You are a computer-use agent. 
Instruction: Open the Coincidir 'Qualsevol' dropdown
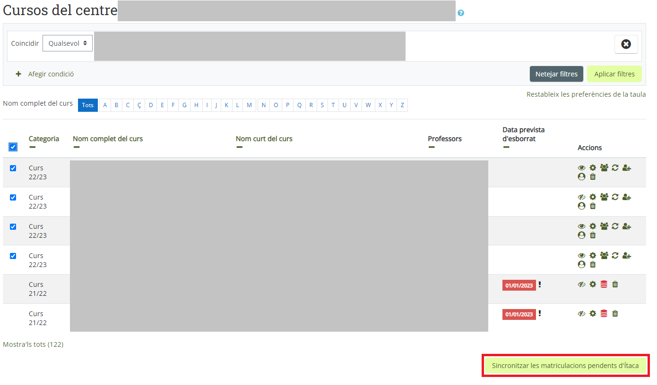click(x=67, y=43)
